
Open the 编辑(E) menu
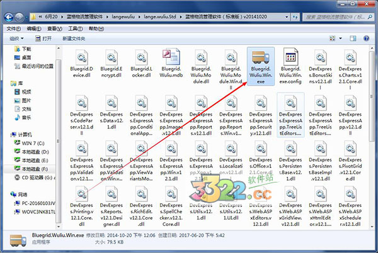(x=34, y=29)
